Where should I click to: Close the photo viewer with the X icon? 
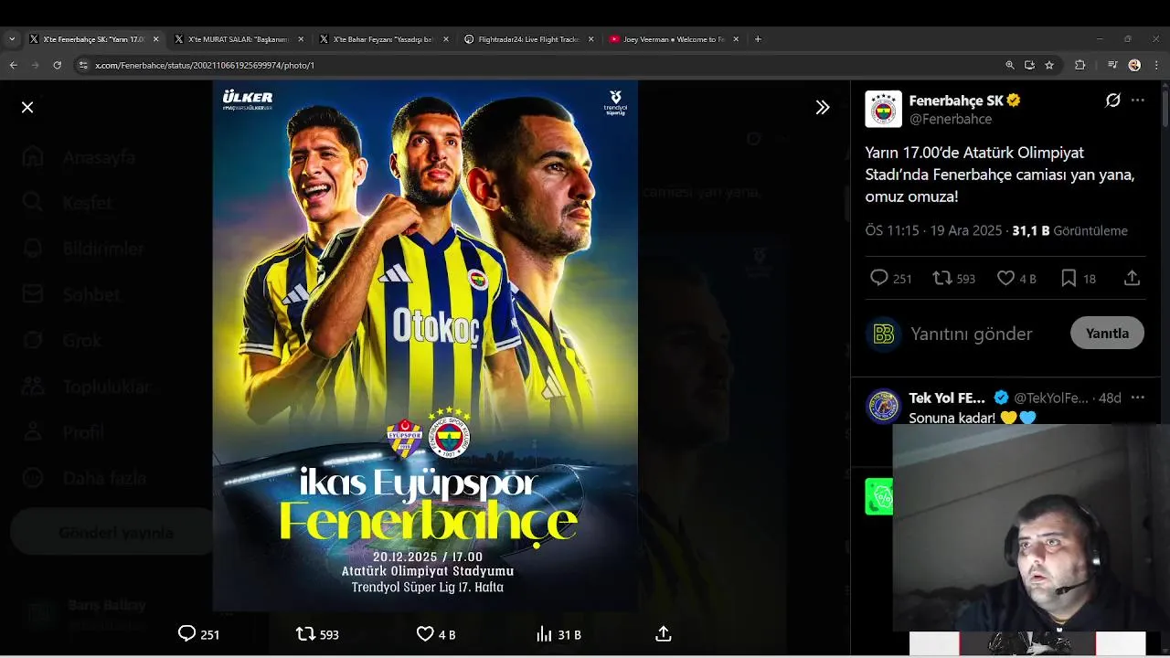tap(27, 107)
